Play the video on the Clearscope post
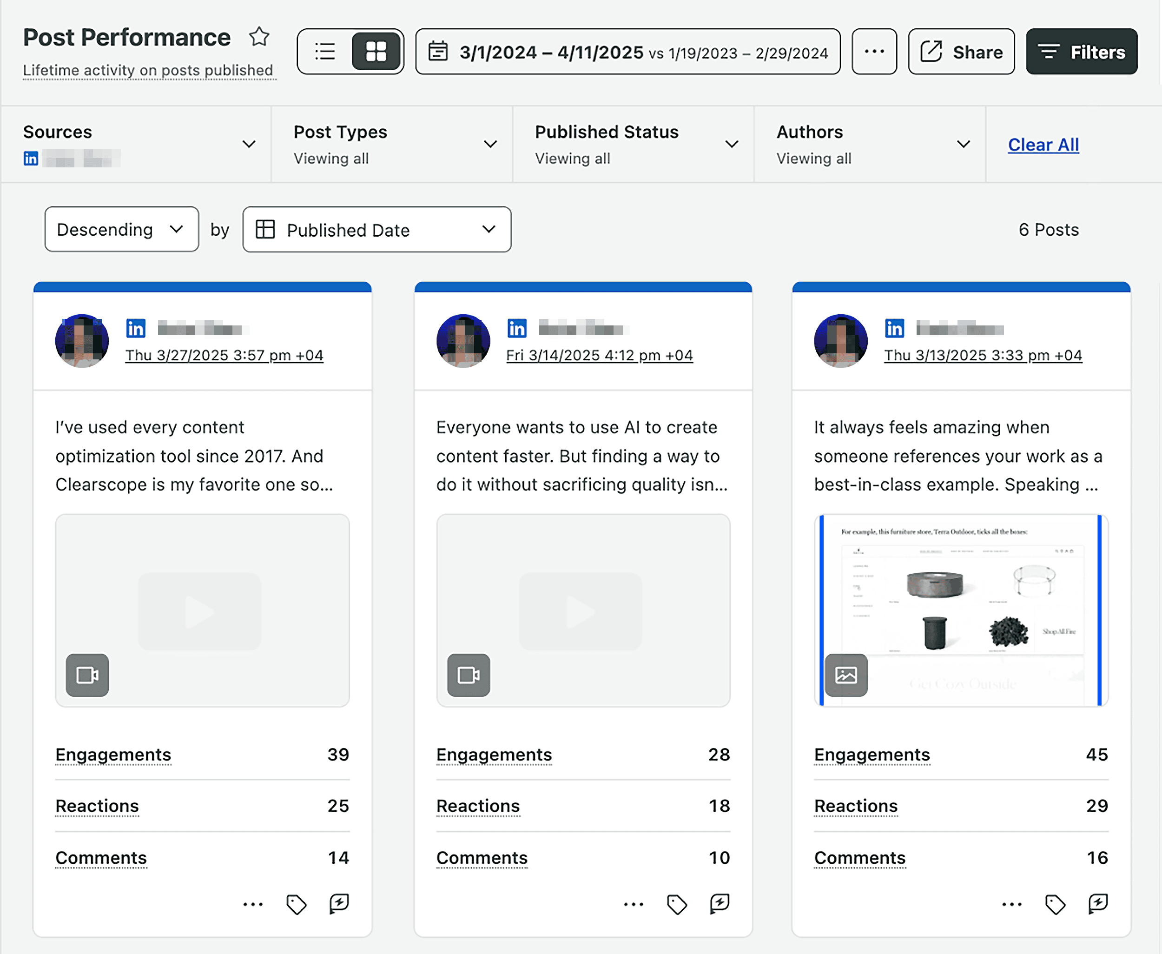Viewport: 1162px width, 954px height. point(199,611)
